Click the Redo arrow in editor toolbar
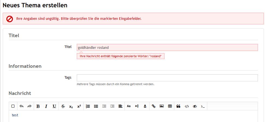 coord(29,106)
